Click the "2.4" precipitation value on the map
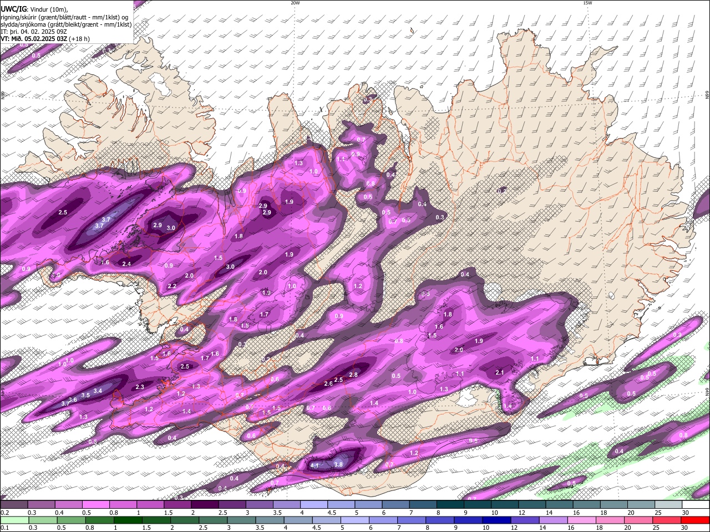This screenshot has width=710, height=532. click(x=126, y=264)
